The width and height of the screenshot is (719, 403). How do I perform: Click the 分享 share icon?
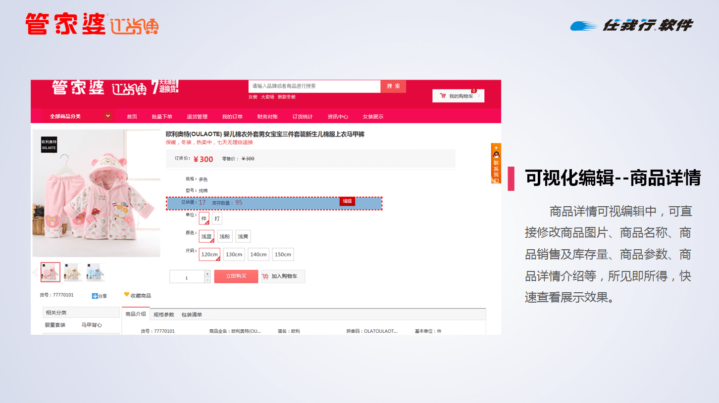[x=95, y=296]
